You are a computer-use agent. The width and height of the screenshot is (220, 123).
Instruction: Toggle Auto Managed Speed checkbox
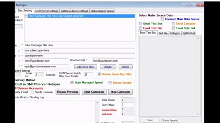pos(72,82)
